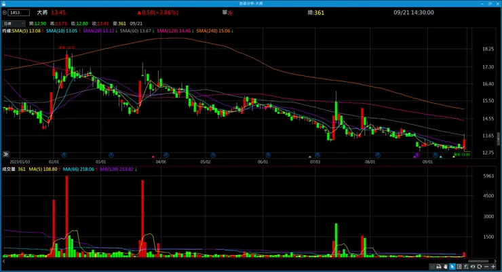502x272 pixels.
Task: Toggle the eye visibility icon
Action: tap(473, 267)
